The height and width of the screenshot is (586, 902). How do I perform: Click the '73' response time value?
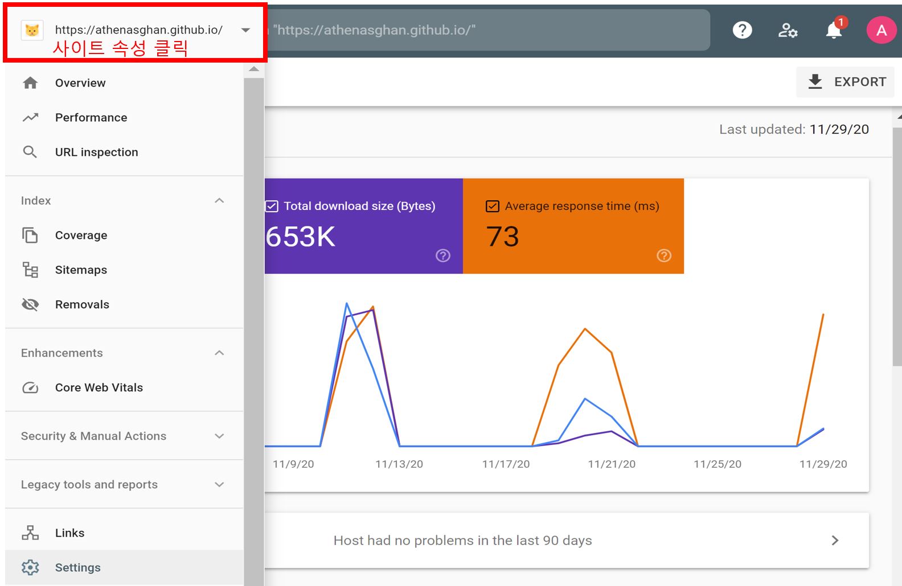click(x=502, y=237)
